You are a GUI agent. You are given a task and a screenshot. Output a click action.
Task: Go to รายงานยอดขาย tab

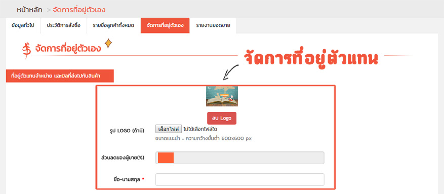point(213,25)
